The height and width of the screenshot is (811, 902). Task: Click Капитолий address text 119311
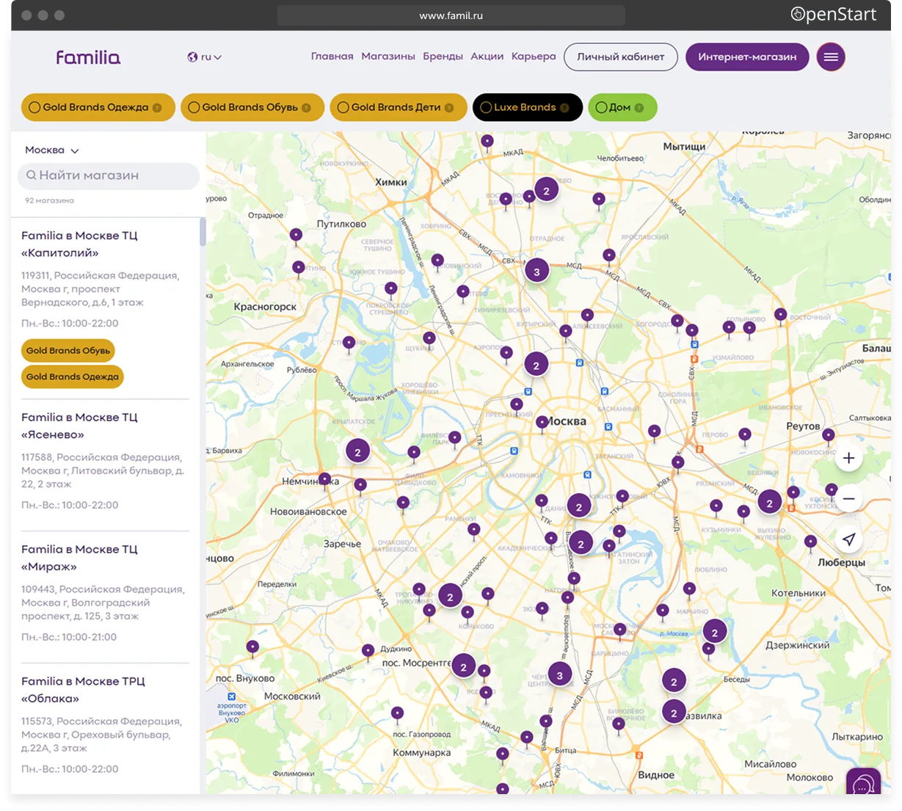pyautogui.click(x=100, y=288)
